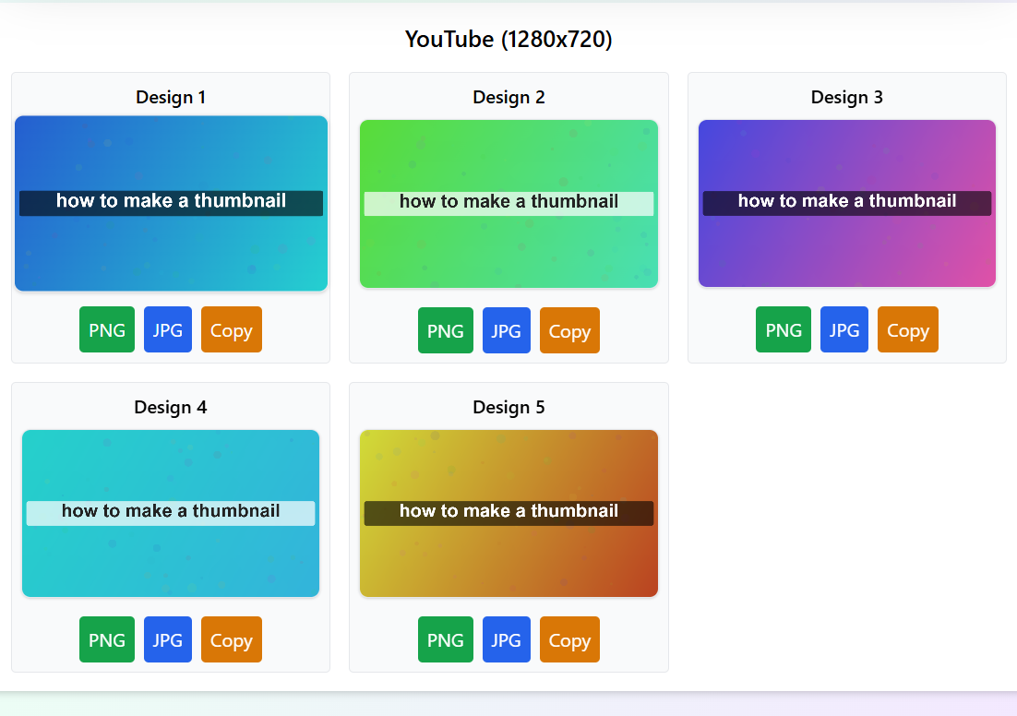Select the purple-pink Design 3 thumbnail preview

pyautogui.click(x=847, y=203)
